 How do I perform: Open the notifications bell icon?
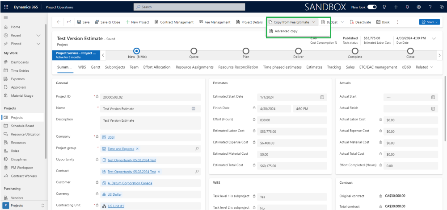point(407,7)
